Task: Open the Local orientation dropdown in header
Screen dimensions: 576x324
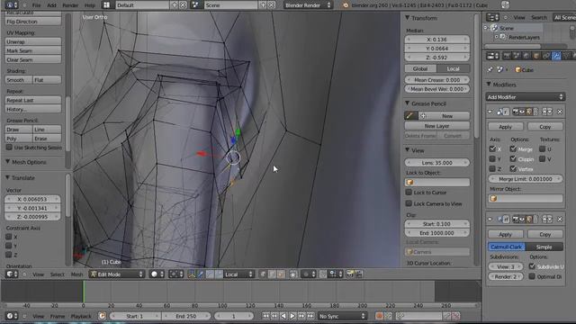Action: pos(238,274)
